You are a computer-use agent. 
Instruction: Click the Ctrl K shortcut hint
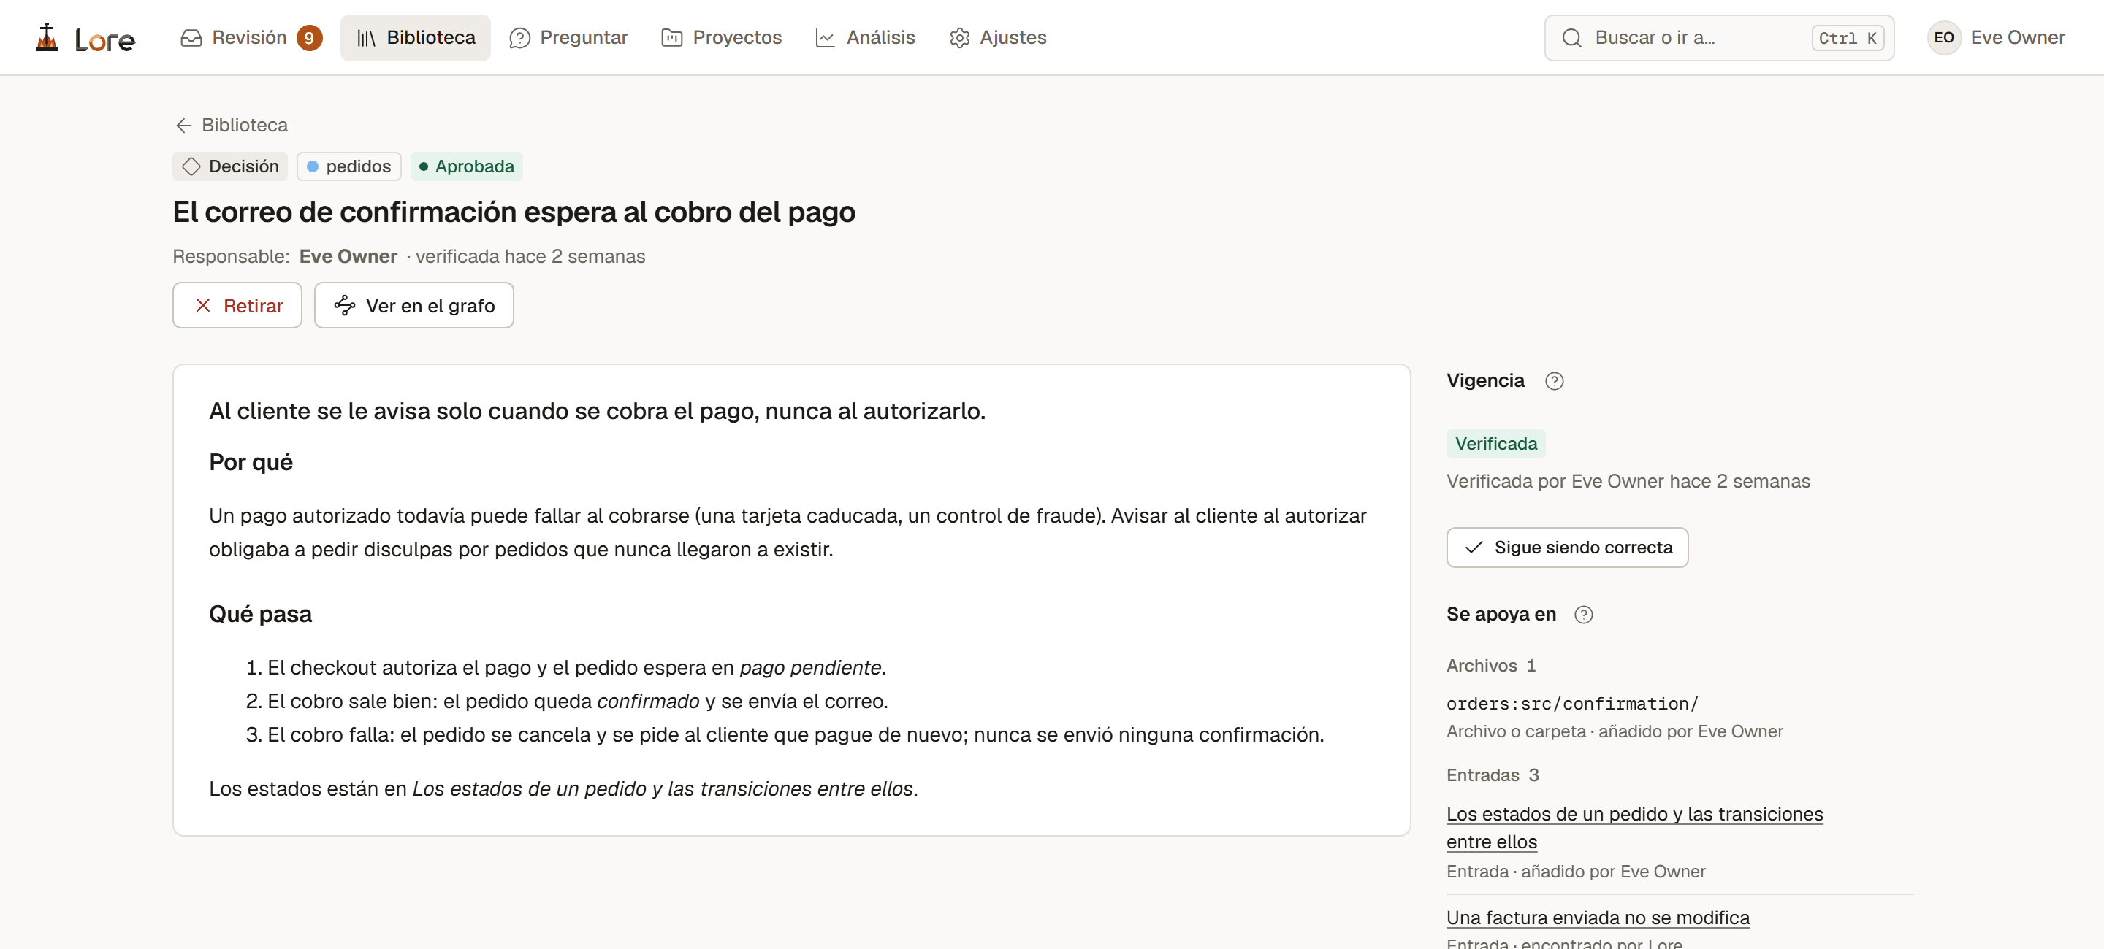[x=1848, y=37]
